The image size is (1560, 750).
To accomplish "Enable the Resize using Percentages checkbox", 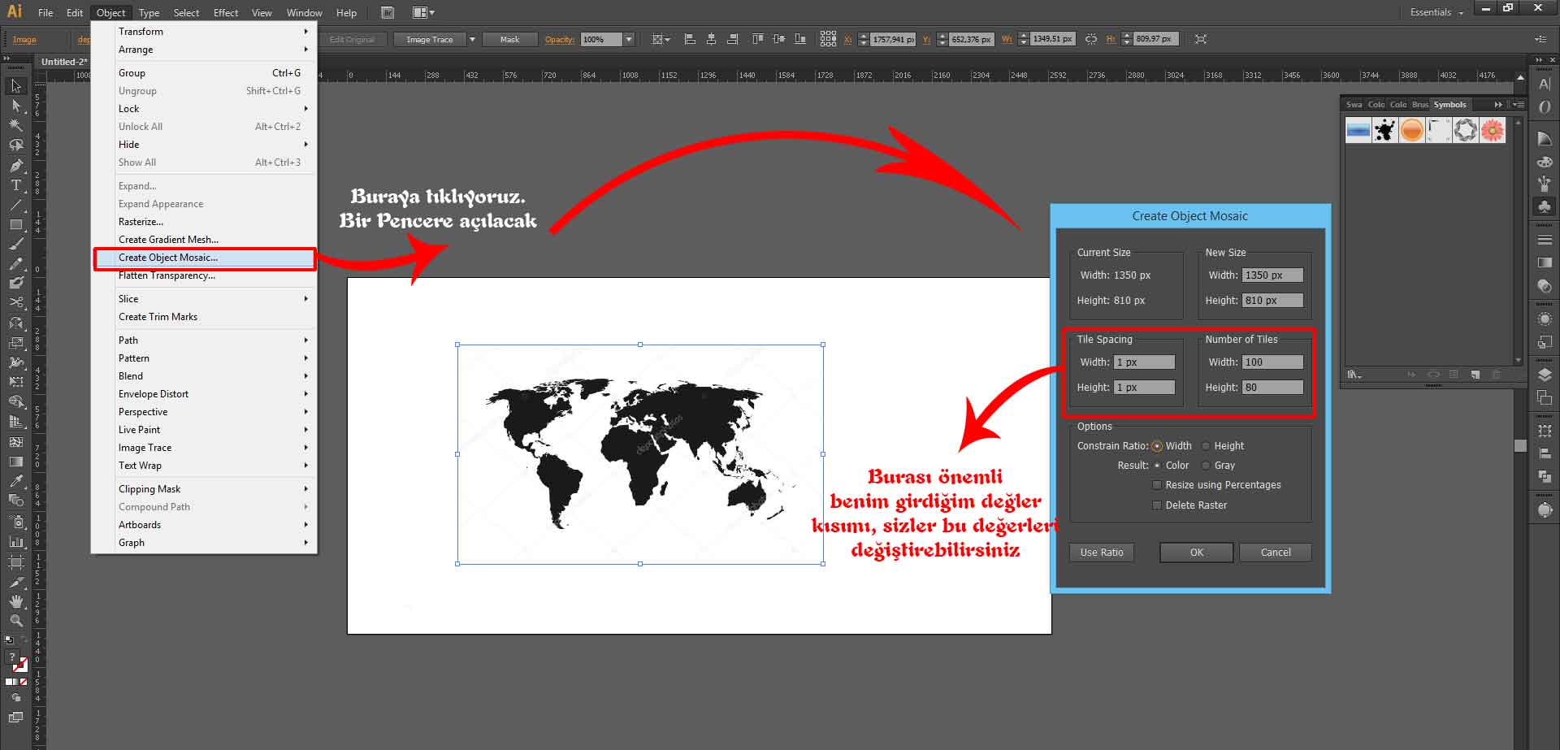I will tap(1157, 485).
